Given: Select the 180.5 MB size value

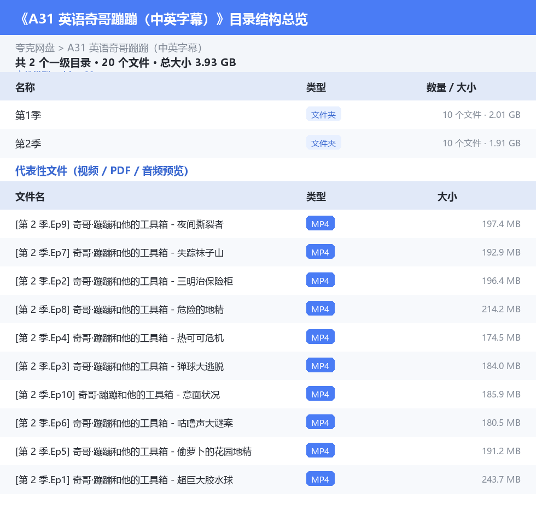Looking at the screenshot, I should point(501,423).
